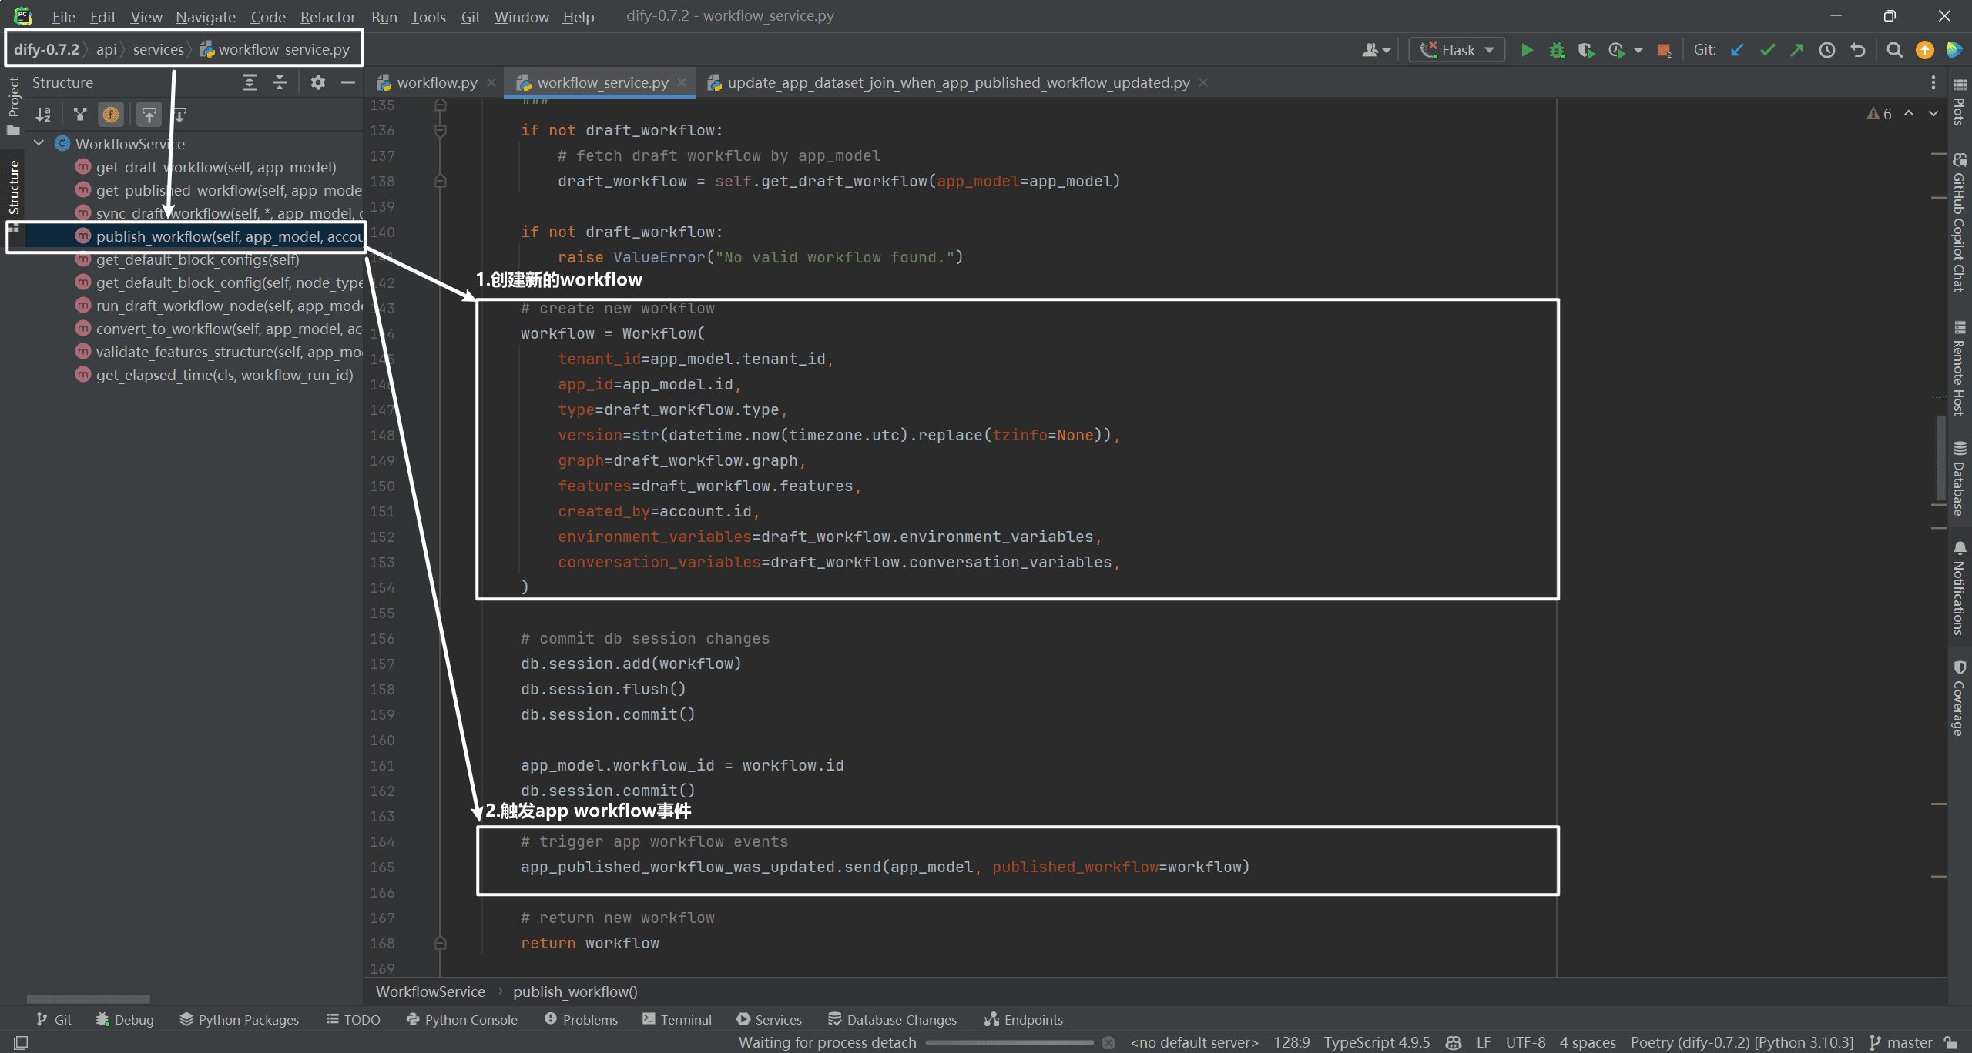Click the Settings/Gear icon in Structure panel
Screen dimensions: 1972x1053
(317, 82)
